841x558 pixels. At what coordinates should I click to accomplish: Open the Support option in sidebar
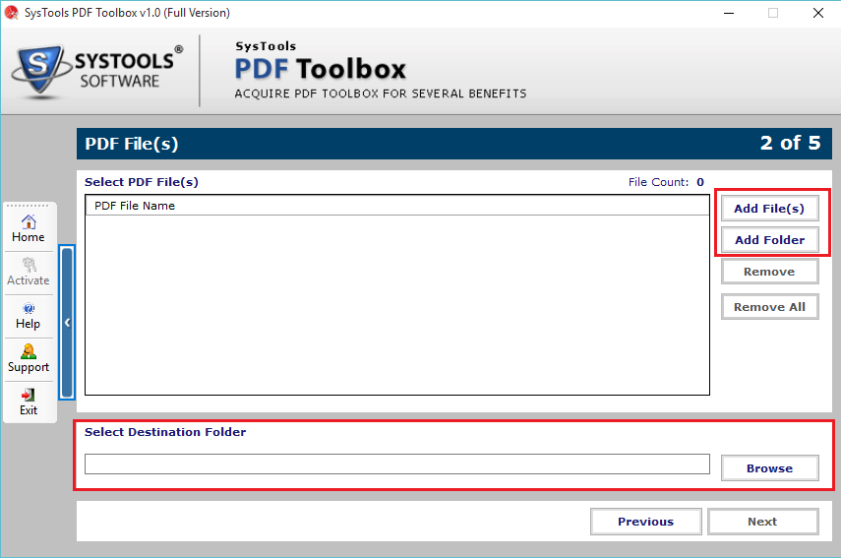pyautogui.click(x=29, y=359)
